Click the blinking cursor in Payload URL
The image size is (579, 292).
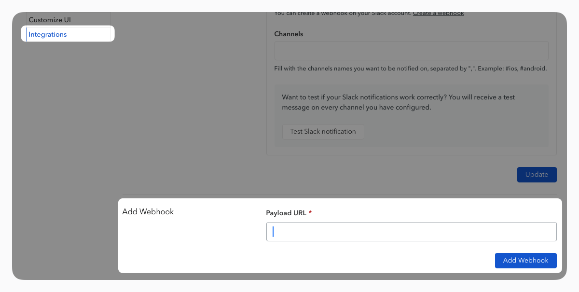(273, 232)
